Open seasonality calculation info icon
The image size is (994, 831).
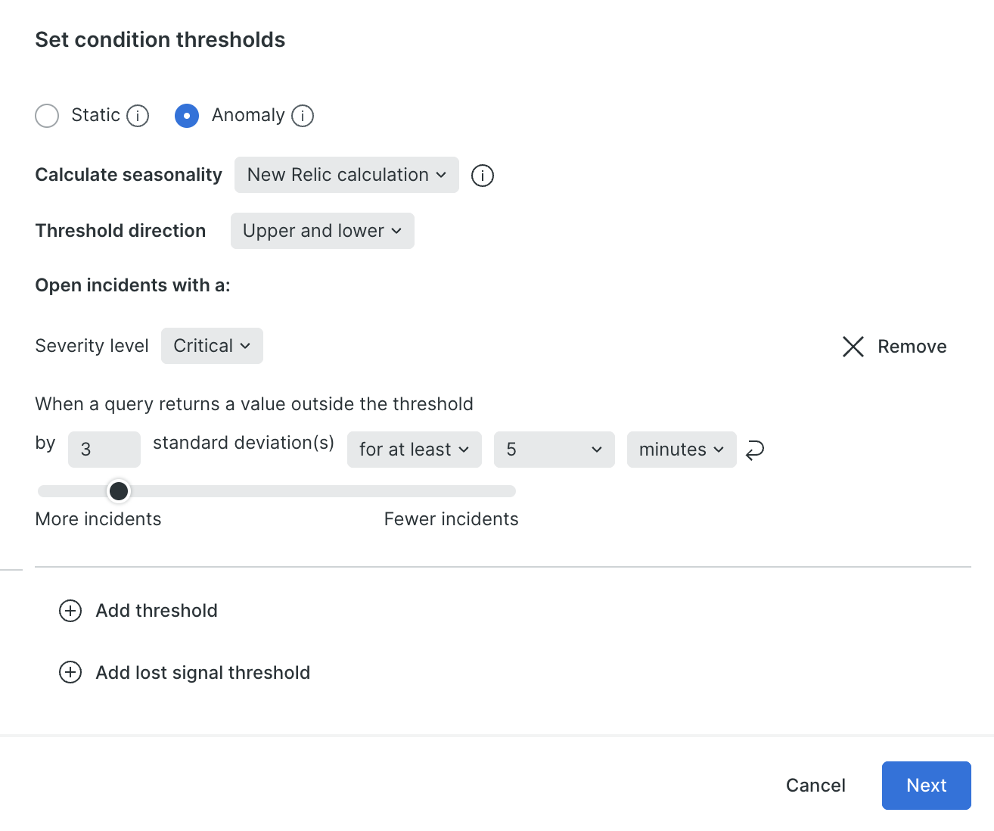pyautogui.click(x=483, y=176)
